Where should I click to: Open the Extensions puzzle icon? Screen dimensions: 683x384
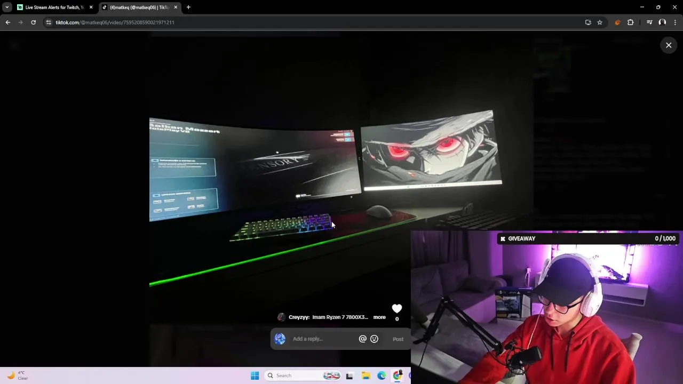click(631, 22)
